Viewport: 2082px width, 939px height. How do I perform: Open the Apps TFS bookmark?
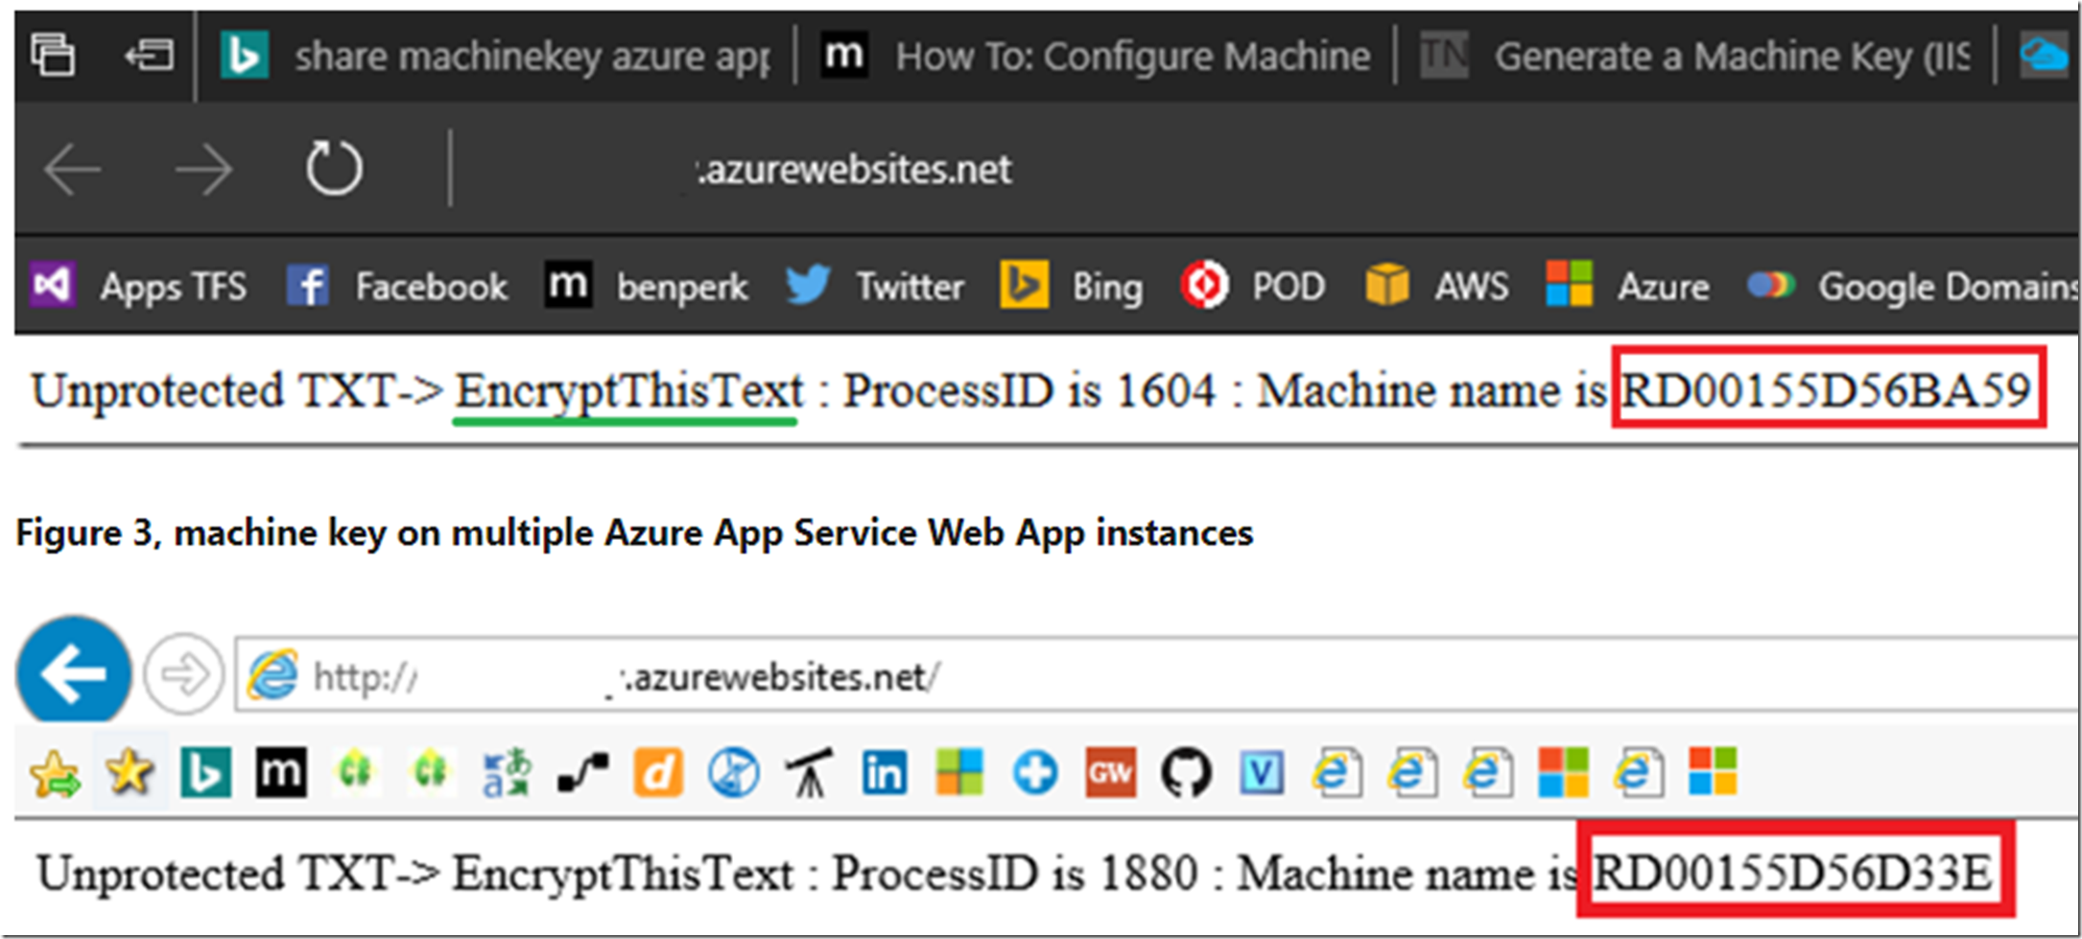[x=139, y=286]
